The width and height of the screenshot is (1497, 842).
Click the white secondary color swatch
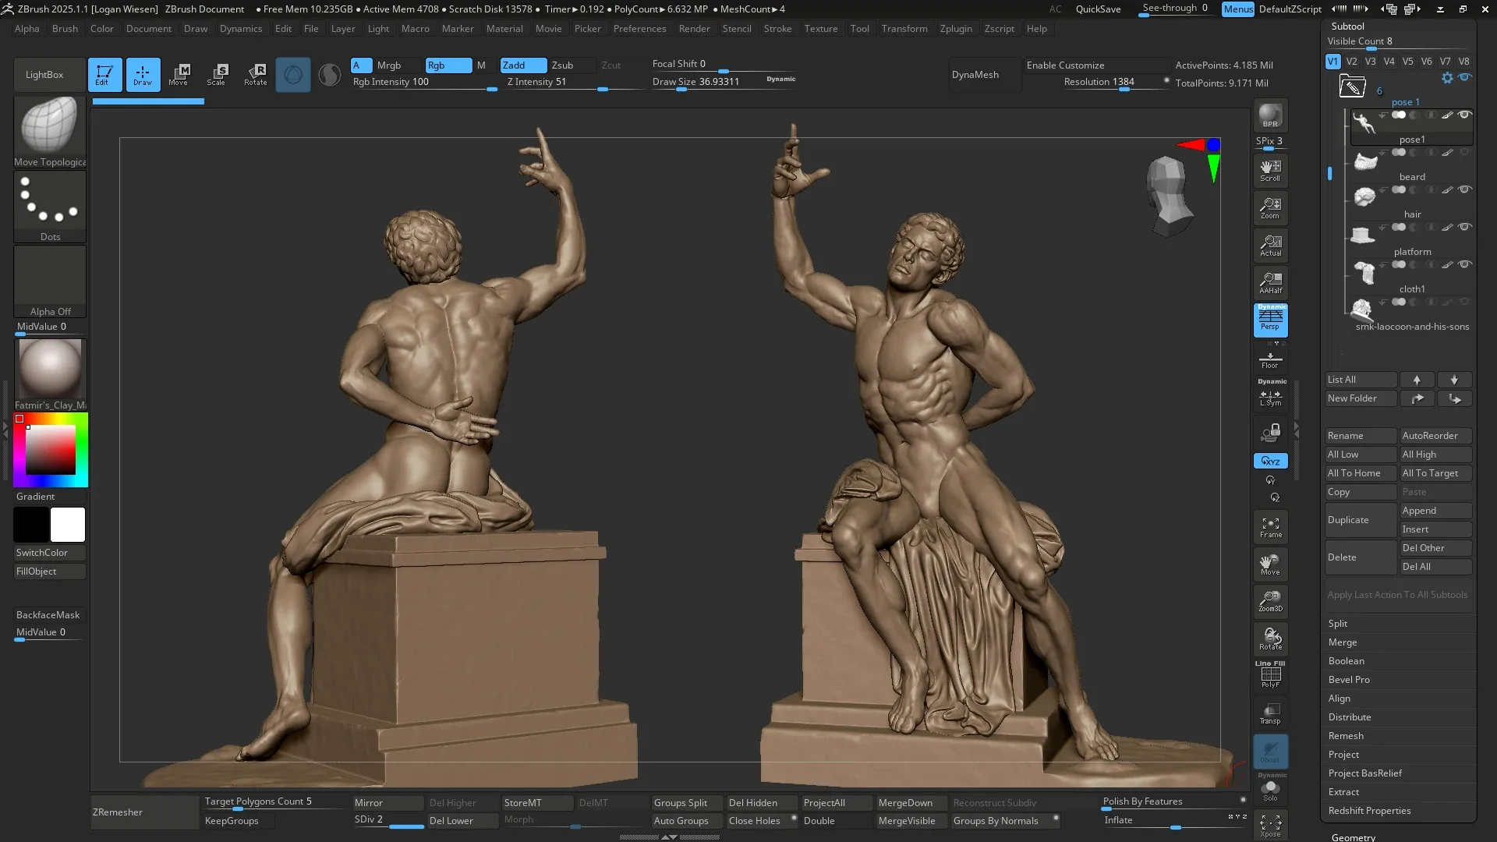[x=68, y=525]
